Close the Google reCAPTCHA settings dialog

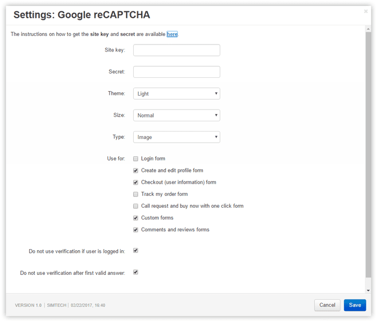tap(365, 11)
